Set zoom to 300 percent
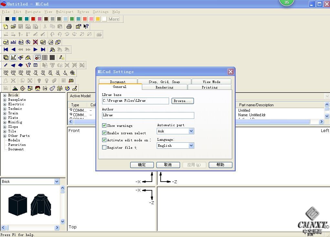This screenshot has height=237, width=330. click(x=6, y=73)
